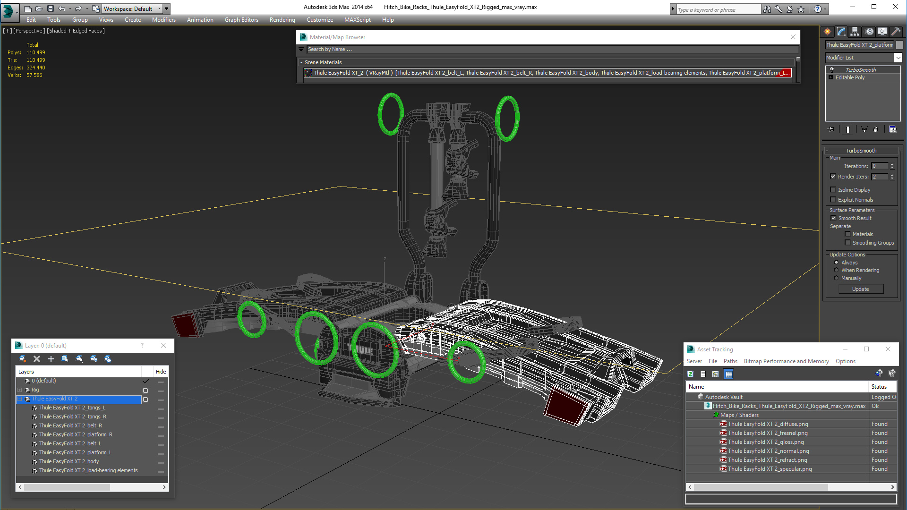This screenshot has height=510, width=907.
Task: Click Remove Modifier trash icon
Action: [875, 129]
